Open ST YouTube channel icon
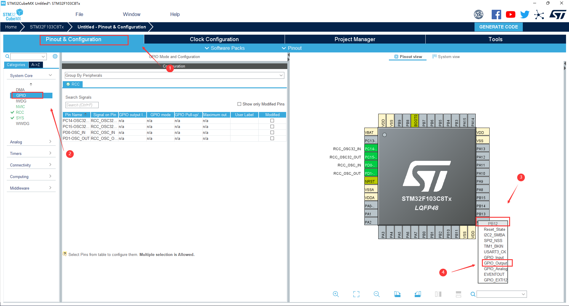 click(x=510, y=15)
